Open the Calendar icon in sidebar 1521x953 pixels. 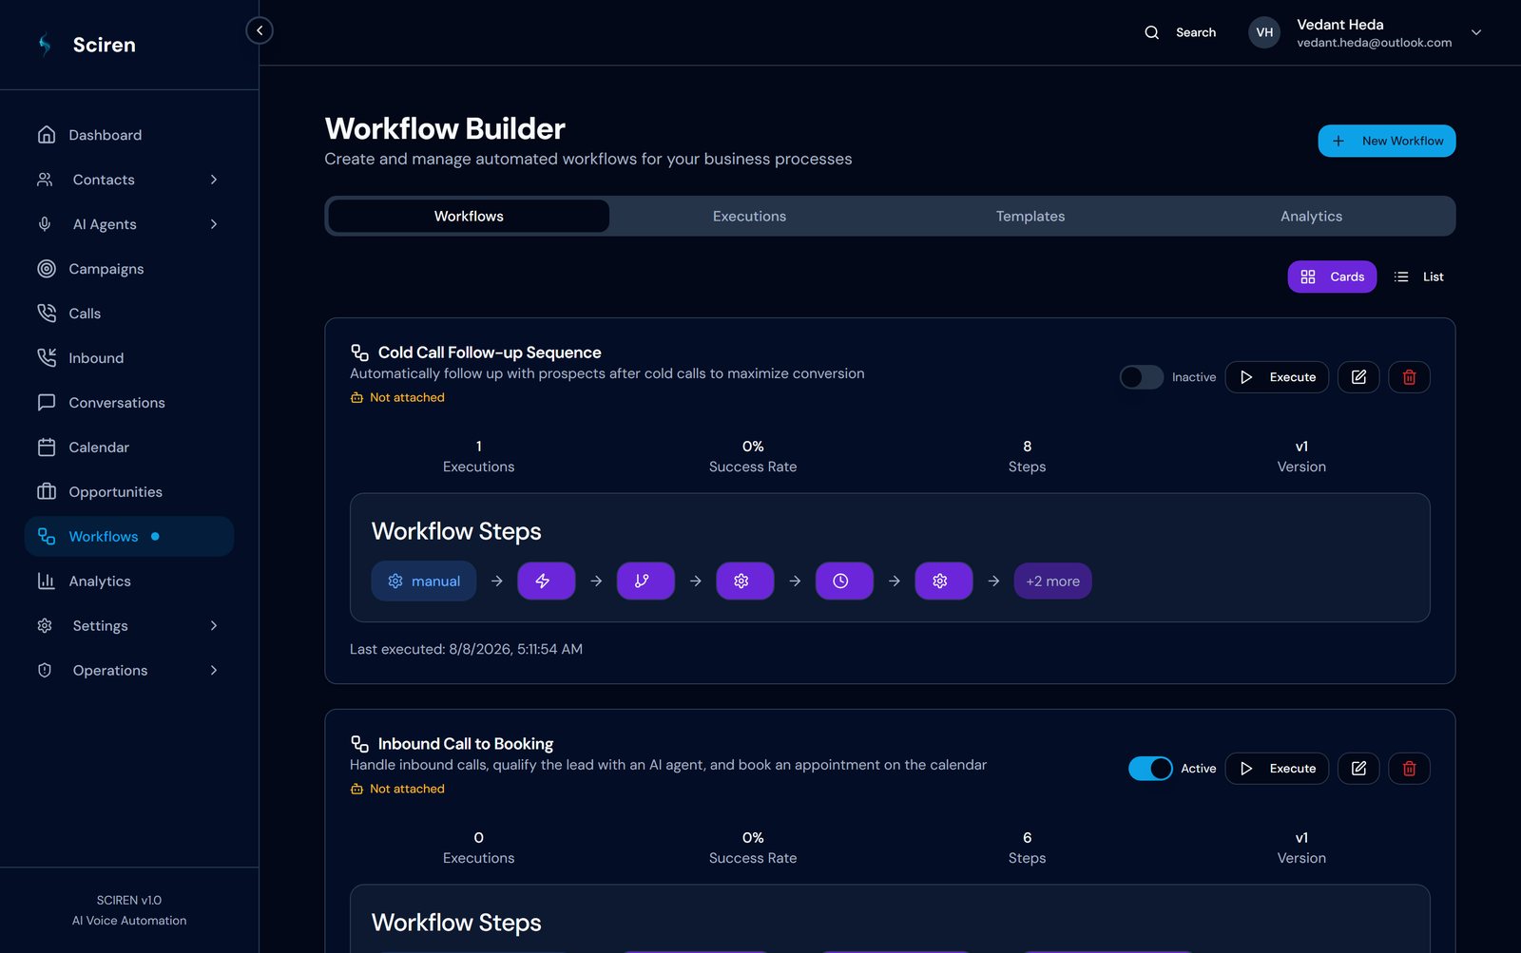pyautogui.click(x=47, y=448)
